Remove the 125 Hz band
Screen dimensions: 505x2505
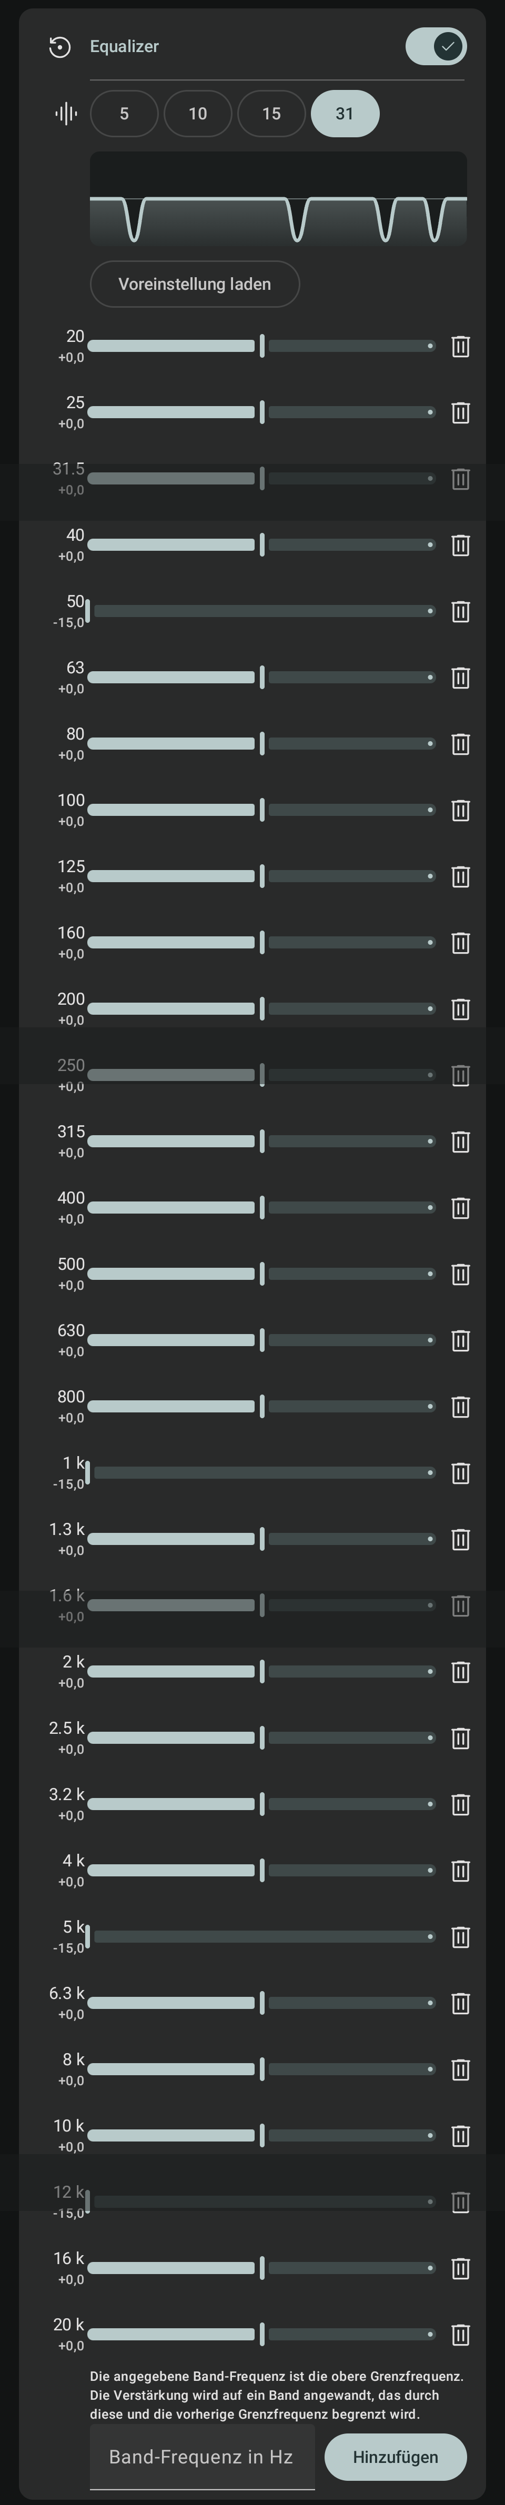pyautogui.click(x=460, y=876)
